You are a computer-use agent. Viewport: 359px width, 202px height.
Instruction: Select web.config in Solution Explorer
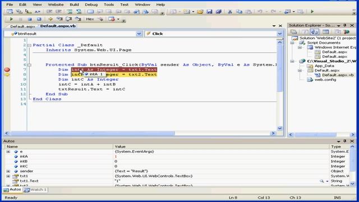pos(325,80)
